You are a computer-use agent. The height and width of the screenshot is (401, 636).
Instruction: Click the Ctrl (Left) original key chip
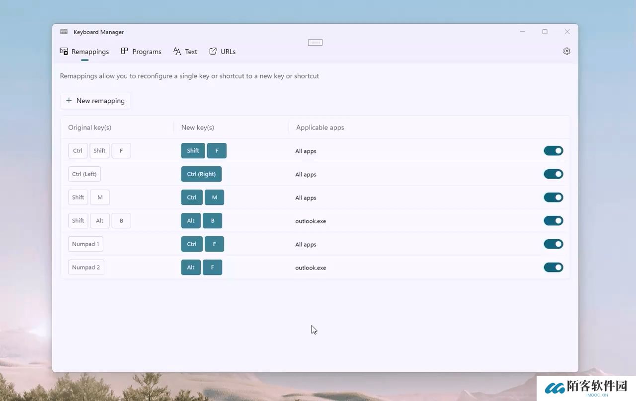click(84, 174)
